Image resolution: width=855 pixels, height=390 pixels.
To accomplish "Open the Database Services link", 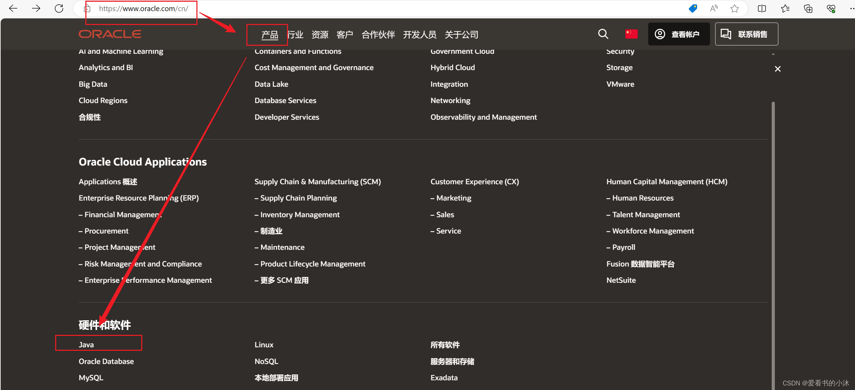I will point(286,100).
